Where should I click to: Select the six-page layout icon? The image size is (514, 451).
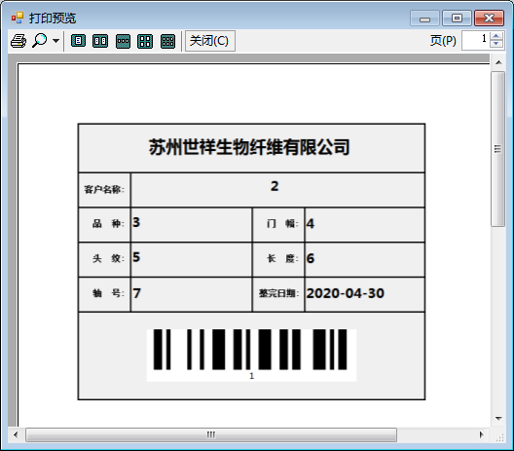tap(167, 41)
